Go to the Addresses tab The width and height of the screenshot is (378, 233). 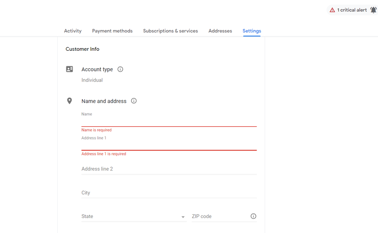pyautogui.click(x=220, y=31)
